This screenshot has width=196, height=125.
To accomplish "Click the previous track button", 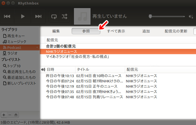I will 7,16.
